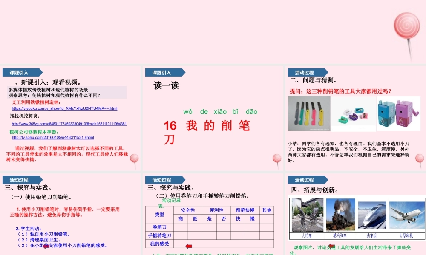Screen dimensions: 426x255
Task: Click the 活动过程 tag above 拓展与创新
Action: point(308,180)
